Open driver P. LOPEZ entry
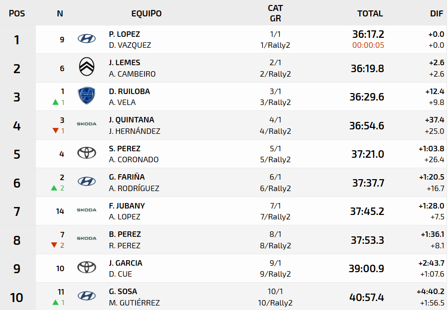 [x=124, y=34]
